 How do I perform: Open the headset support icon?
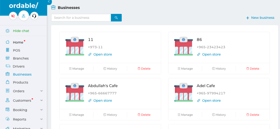[x=34, y=16]
